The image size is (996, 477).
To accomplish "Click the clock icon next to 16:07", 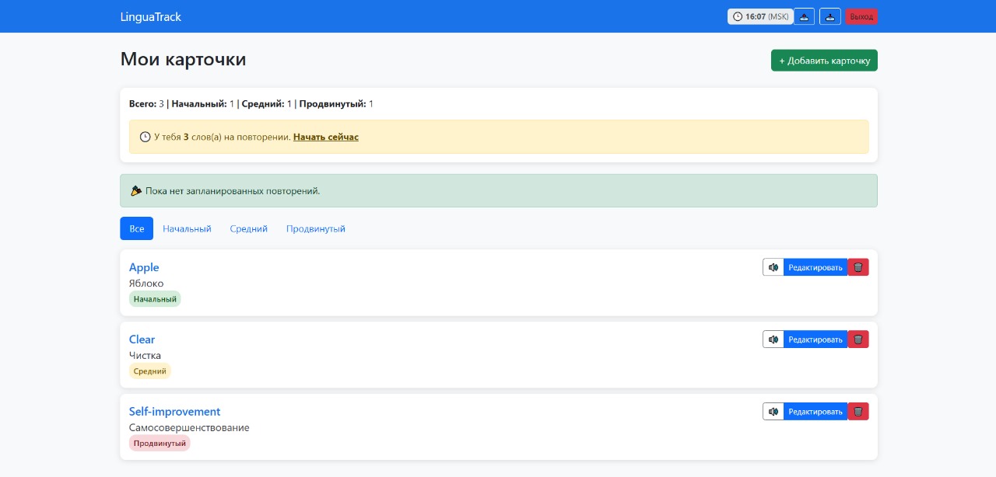I will pos(736,16).
